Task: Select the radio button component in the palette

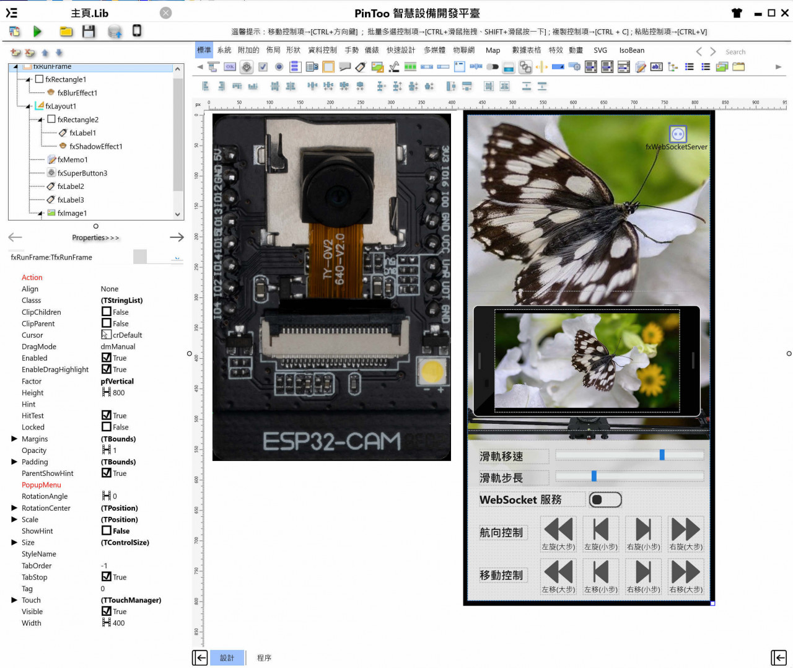Action: pos(279,67)
